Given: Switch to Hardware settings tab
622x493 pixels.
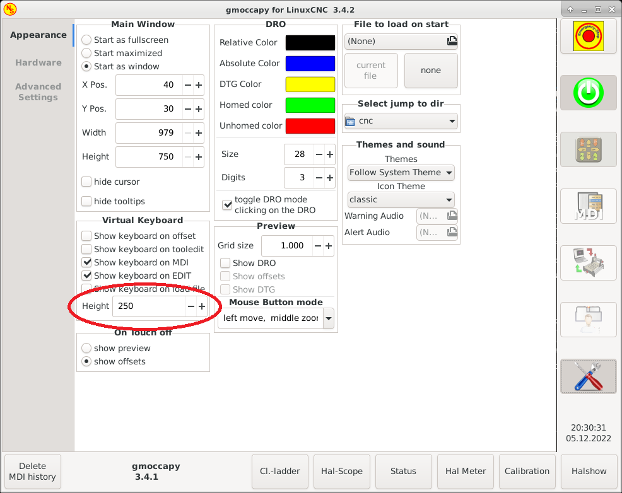Looking at the screenshot, I should [x=38, y=62].
